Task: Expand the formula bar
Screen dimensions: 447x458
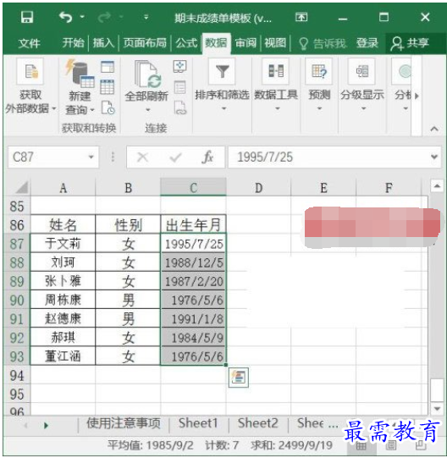Action: tap(434, 157)
